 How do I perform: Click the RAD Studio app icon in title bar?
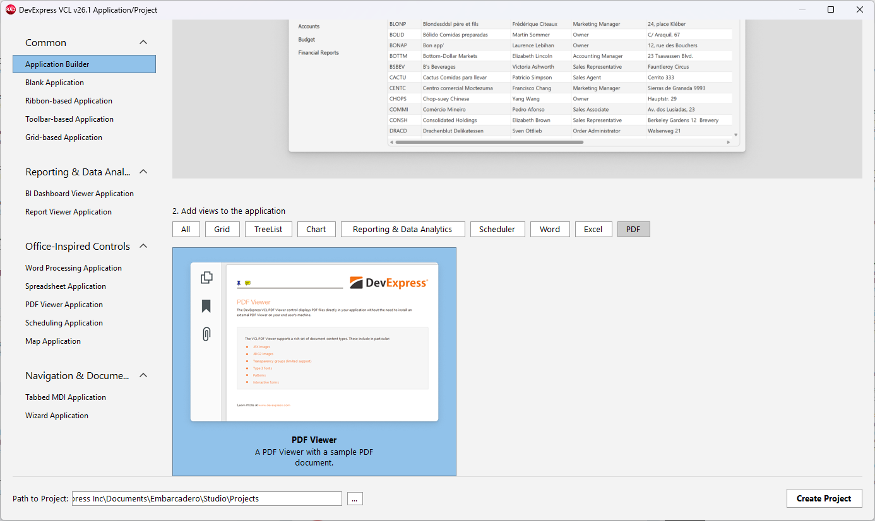click(10, 9)
